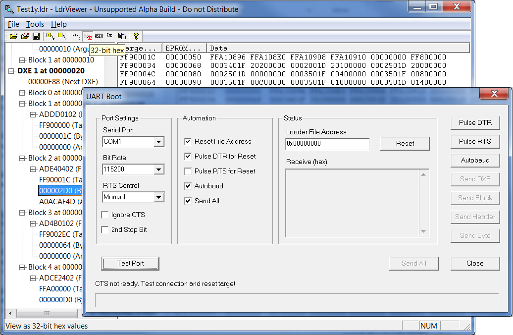The image size is (513, 335).
Task: Click the tree pane horizontal scrollbar thumb
Action: [x=47, y=313]
